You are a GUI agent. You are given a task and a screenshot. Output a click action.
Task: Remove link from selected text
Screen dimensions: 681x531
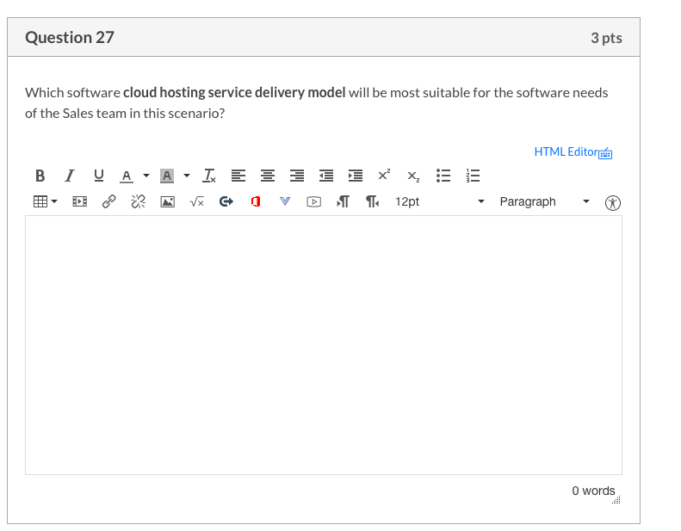pyautogui.click(x=138, y=201)
